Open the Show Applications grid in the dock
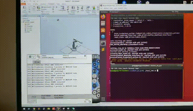The width and height of the screenshot is (193, 111). pyautogui.click(x=103, y=99)
